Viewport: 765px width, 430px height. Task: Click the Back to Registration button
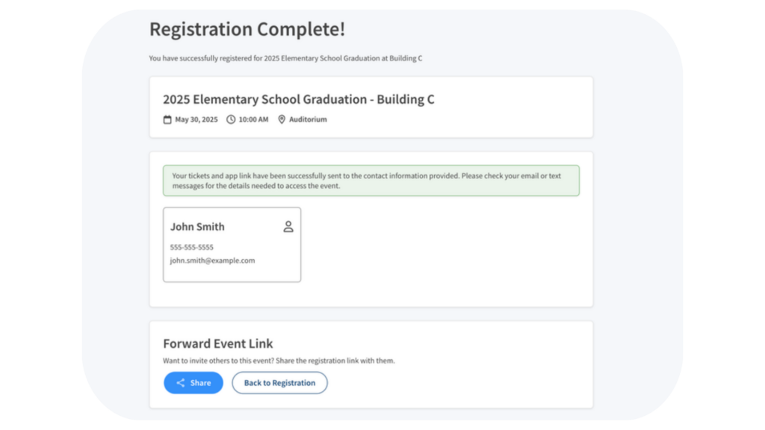[x=279, y=383]
